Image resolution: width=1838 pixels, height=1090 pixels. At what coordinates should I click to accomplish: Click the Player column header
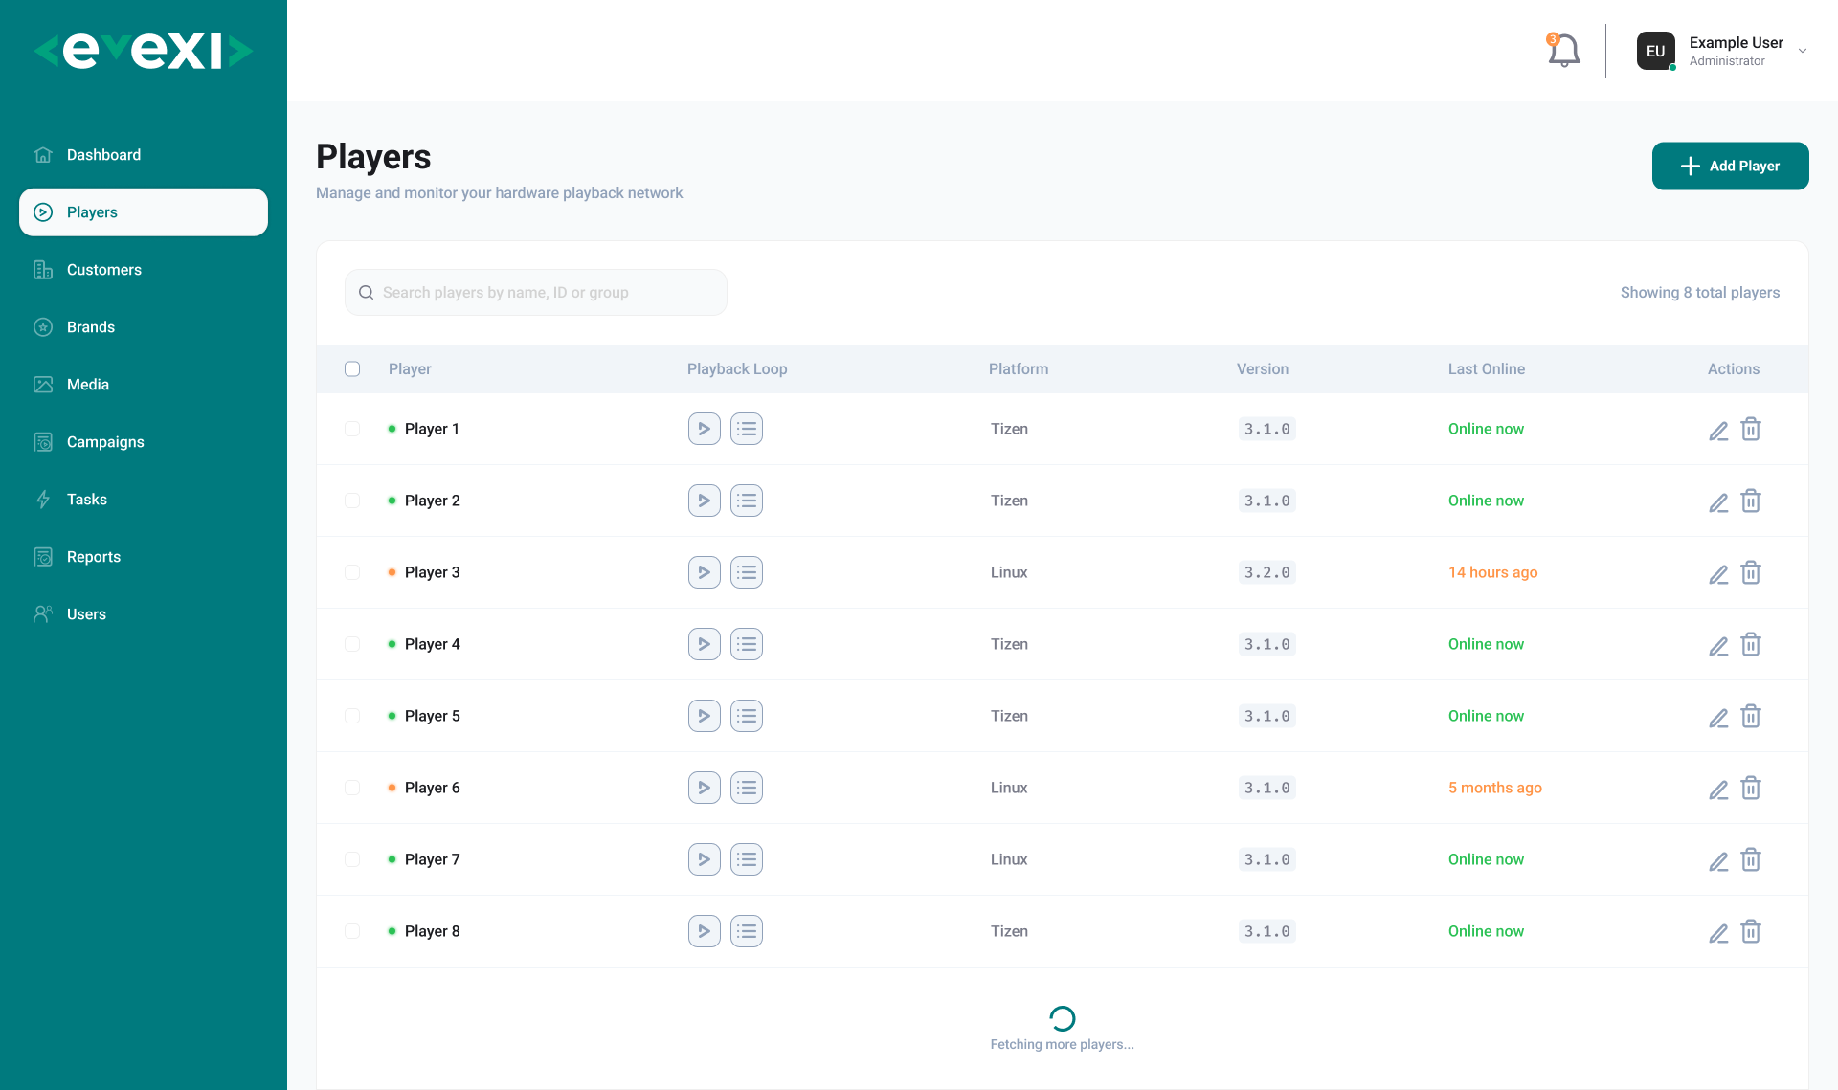410,369
